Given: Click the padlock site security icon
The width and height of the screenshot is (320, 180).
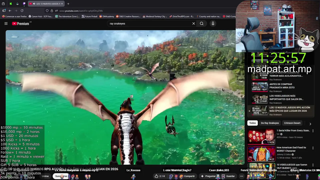Looking at the screenshot, I should [52, 11].
